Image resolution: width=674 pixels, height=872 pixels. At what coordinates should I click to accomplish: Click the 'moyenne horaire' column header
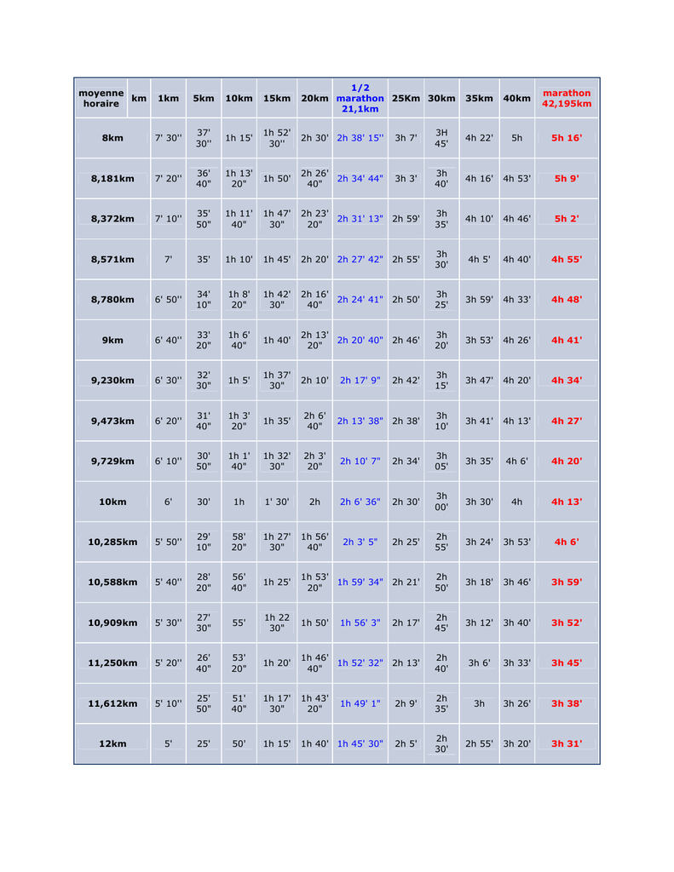click(101, 98)
